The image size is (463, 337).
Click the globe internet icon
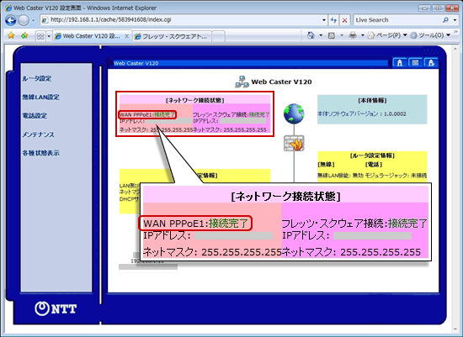click(294, 113)
